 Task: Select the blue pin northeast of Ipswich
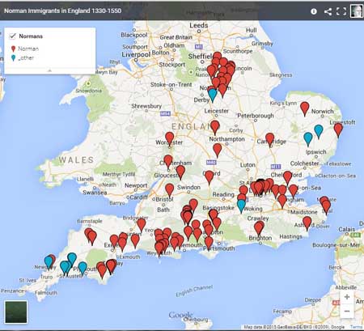coord(319,131)
